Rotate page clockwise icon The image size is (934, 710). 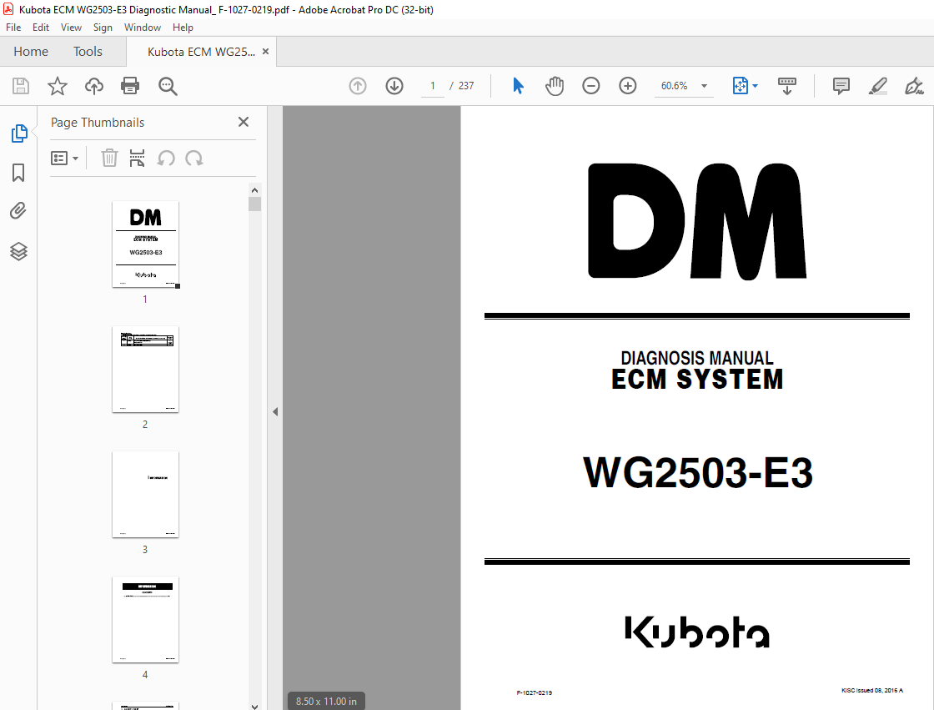point(194,158)
